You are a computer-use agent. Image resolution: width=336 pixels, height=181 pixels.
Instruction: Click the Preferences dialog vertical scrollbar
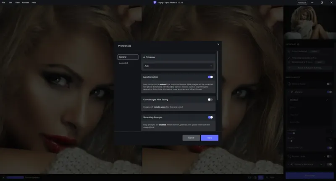point(217,76)
